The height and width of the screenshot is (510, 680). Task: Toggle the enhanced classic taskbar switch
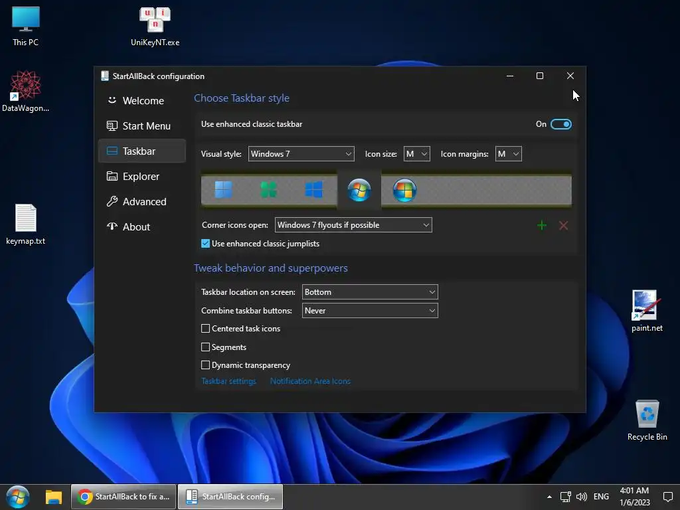pyautogui.click(x=560, y=124)
